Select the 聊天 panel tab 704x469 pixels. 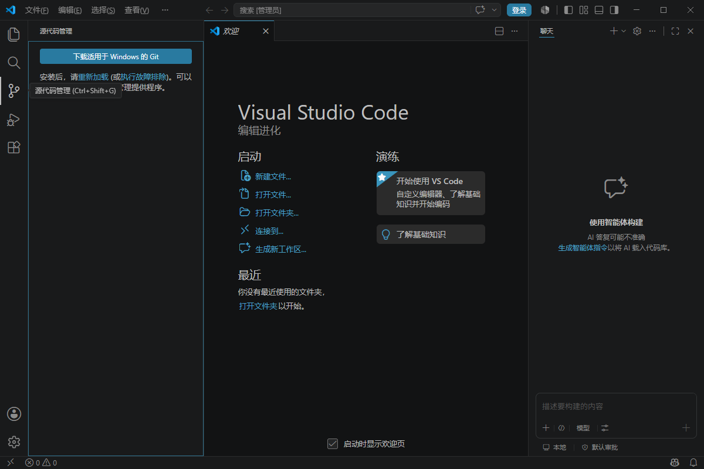coord(547,31)
